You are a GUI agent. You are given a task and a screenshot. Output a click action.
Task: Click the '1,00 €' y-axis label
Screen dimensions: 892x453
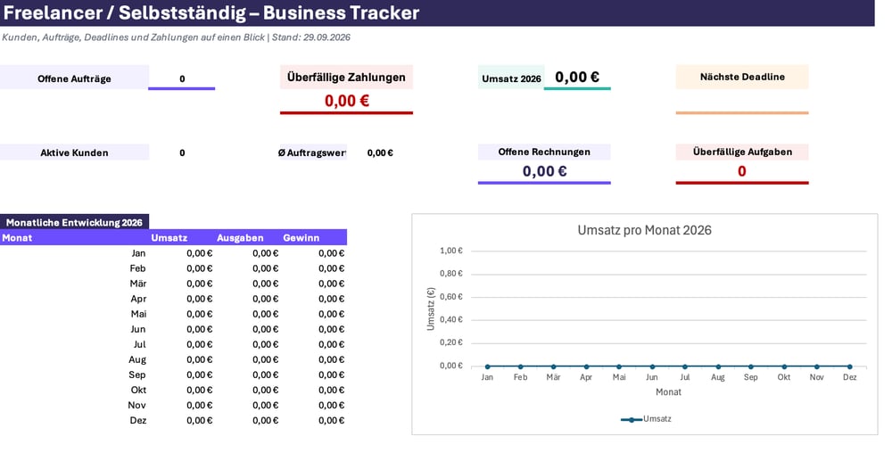tap(451, 251)
